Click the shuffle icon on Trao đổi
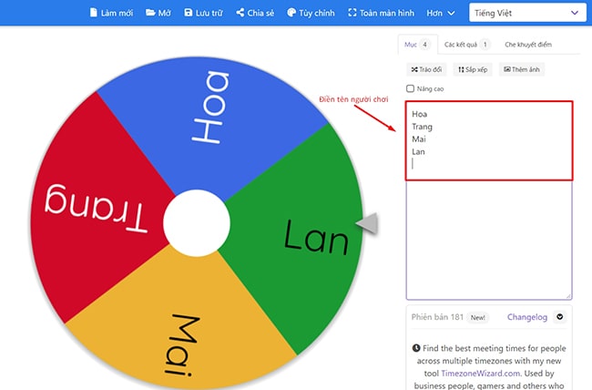The height and width of the screenshot is (390, 592). pos(414,69)
